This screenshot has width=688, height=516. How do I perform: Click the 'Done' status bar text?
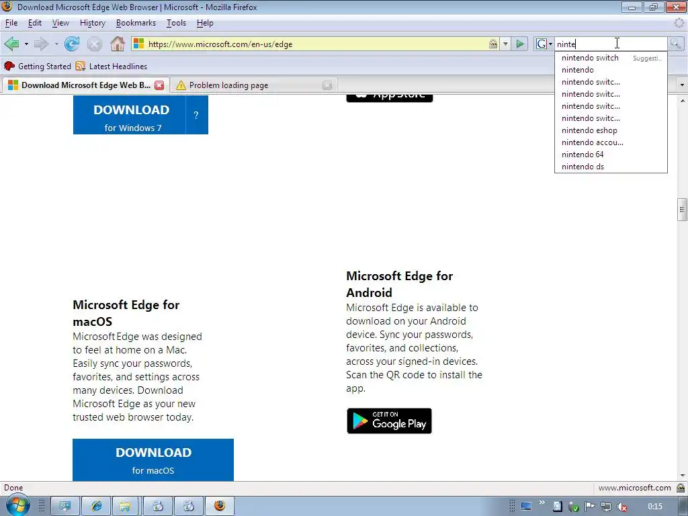pos(13,488)
